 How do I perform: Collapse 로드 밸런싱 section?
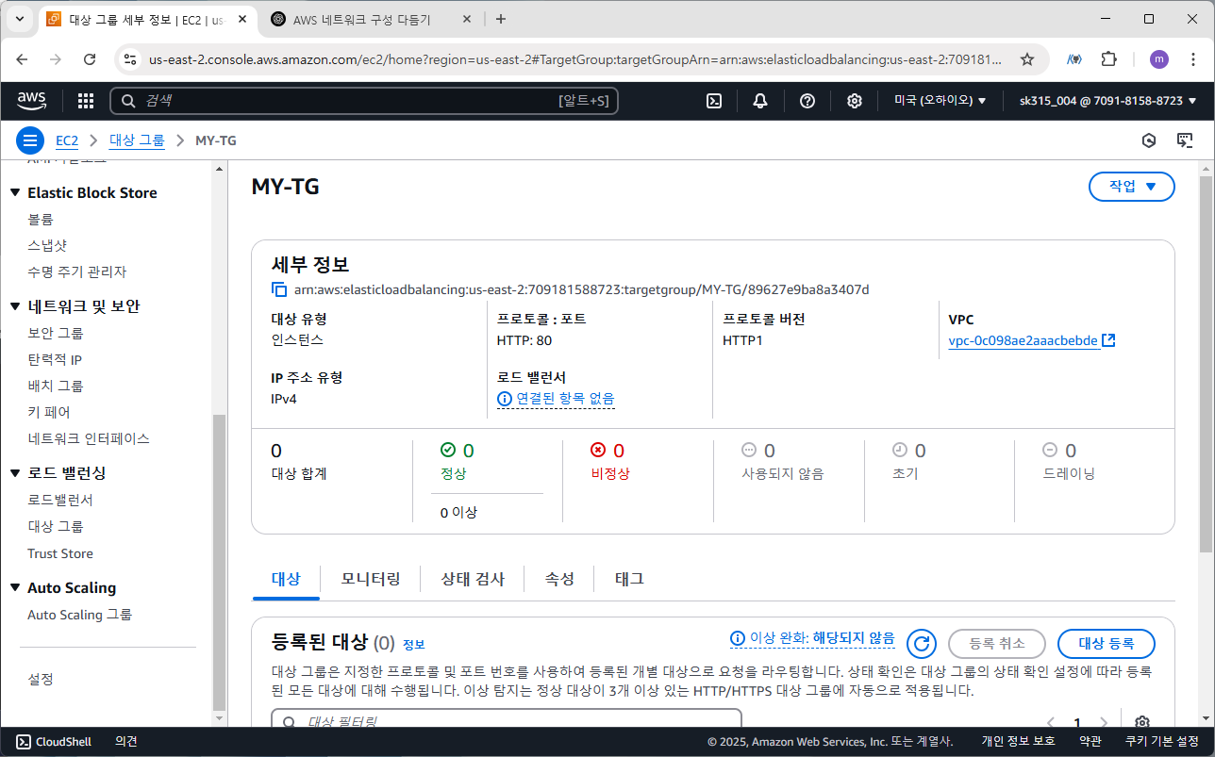click(15, 473)
